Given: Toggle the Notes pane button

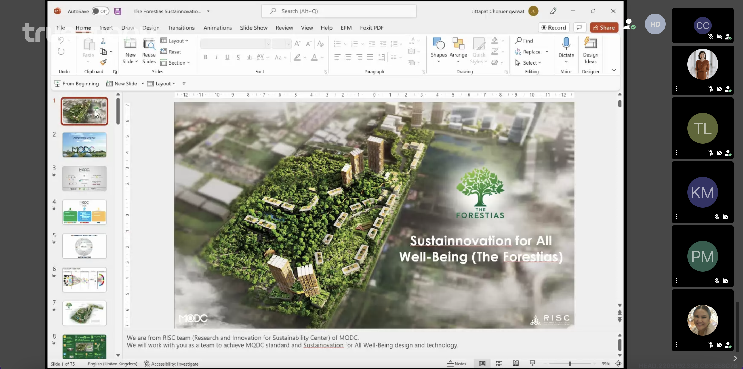Looking at the screenshot, I should [457, 364].
